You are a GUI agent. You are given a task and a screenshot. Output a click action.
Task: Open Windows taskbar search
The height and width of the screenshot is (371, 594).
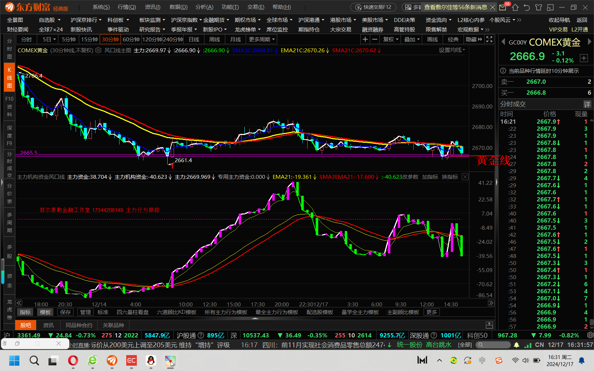[34, 360]
